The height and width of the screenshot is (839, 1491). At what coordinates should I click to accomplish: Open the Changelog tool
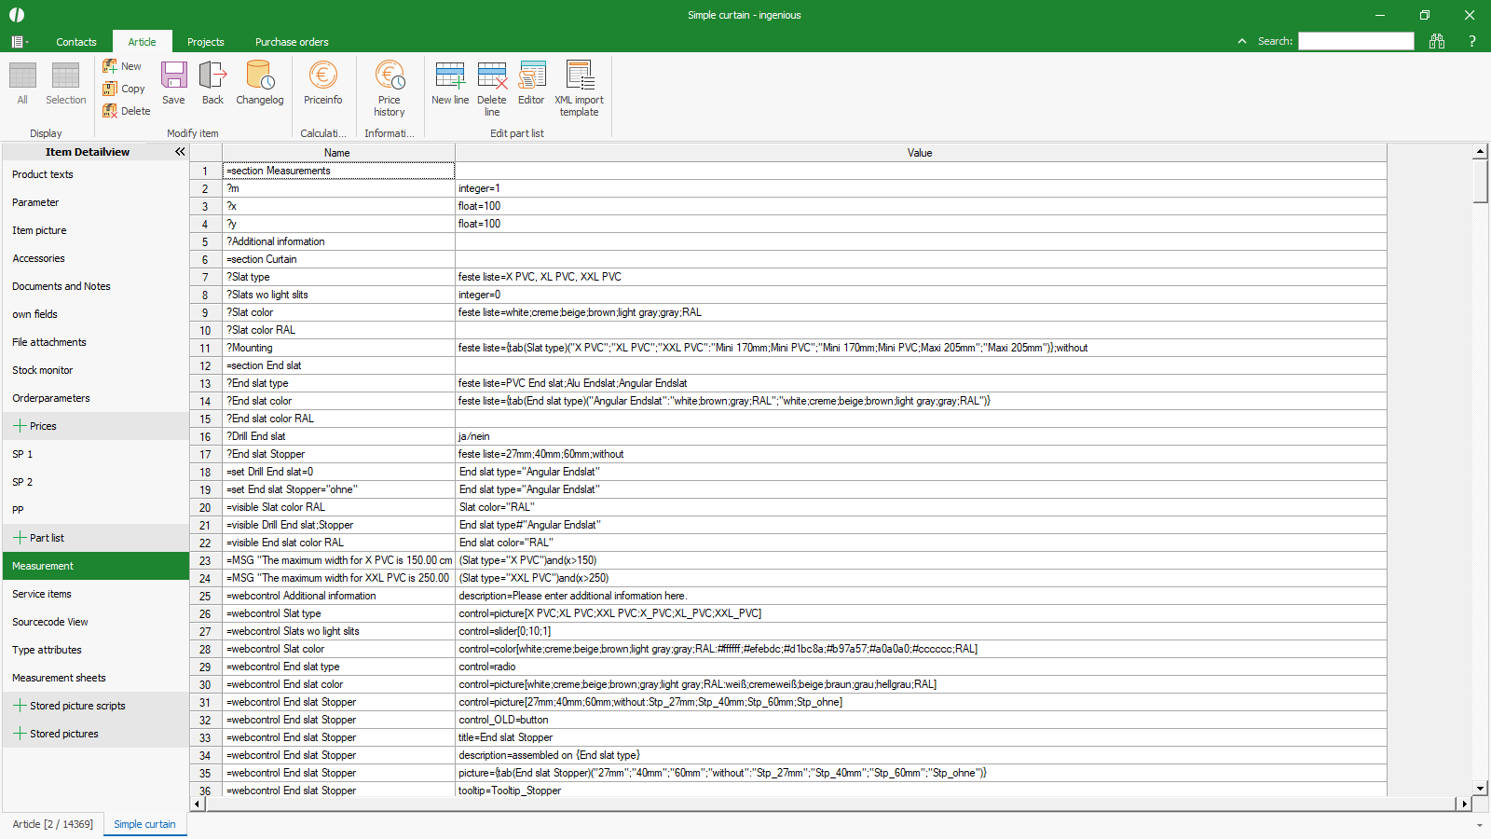coord(259,83)
